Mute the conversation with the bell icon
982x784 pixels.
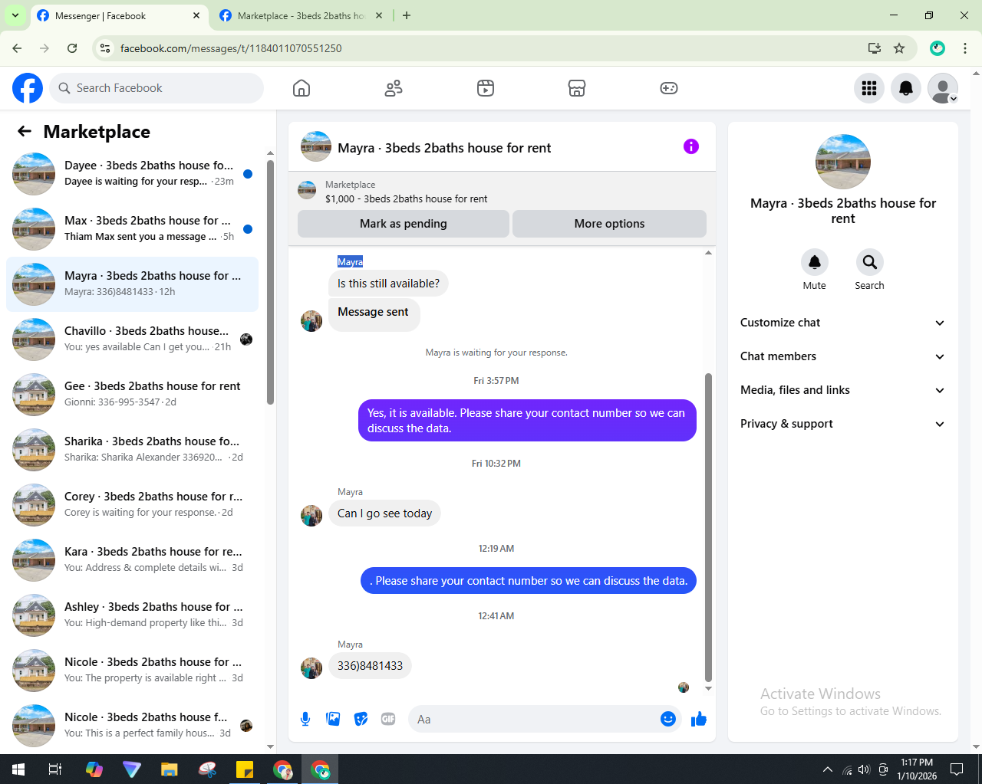[x=815, y=262]
